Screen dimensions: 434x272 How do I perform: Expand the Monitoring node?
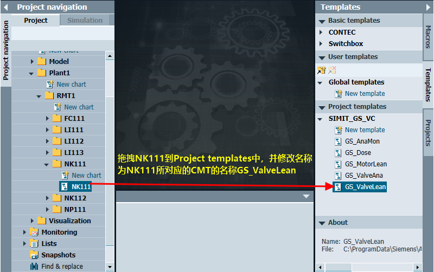pyautogui.click(x=24, y=232)
